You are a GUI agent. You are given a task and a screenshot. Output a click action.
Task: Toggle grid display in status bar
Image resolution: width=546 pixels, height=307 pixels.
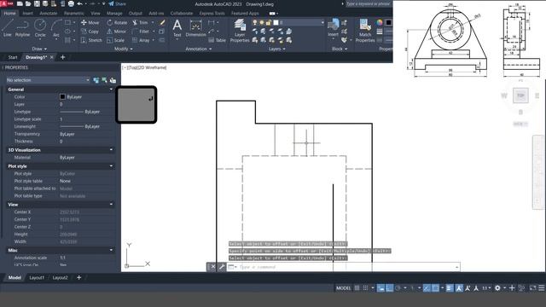357,288
